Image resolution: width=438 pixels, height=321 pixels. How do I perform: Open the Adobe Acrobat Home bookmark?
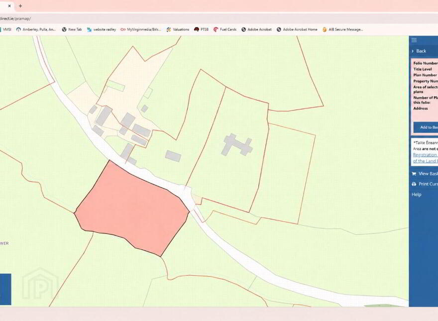tap(297, 29)
